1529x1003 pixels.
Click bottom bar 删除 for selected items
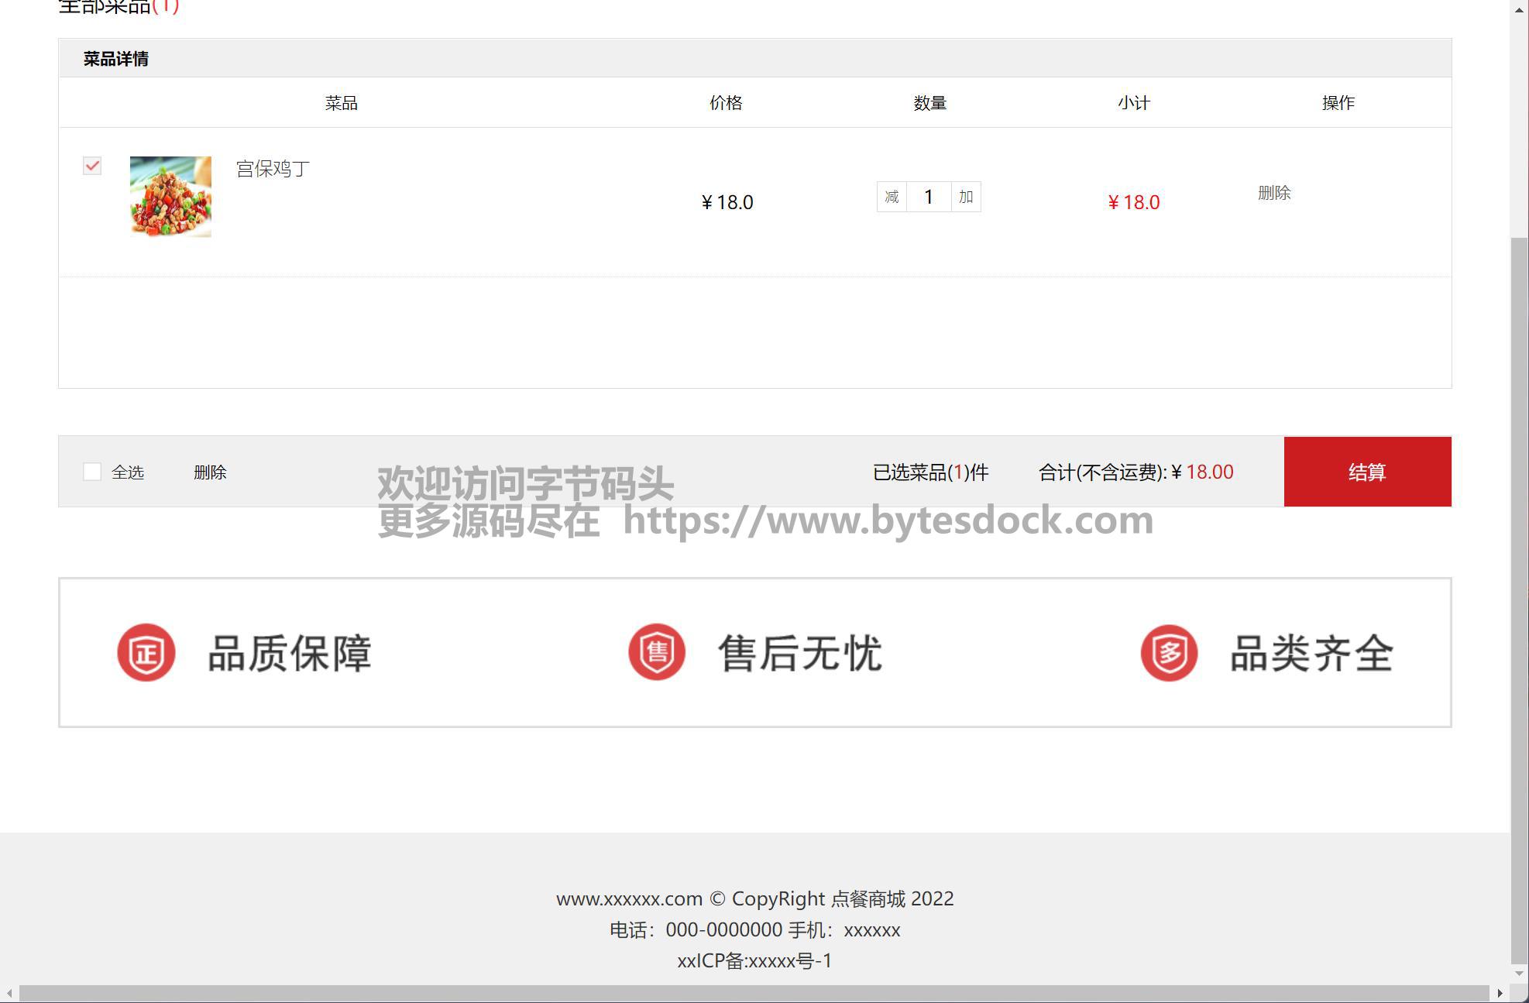[x=210, y=472]
